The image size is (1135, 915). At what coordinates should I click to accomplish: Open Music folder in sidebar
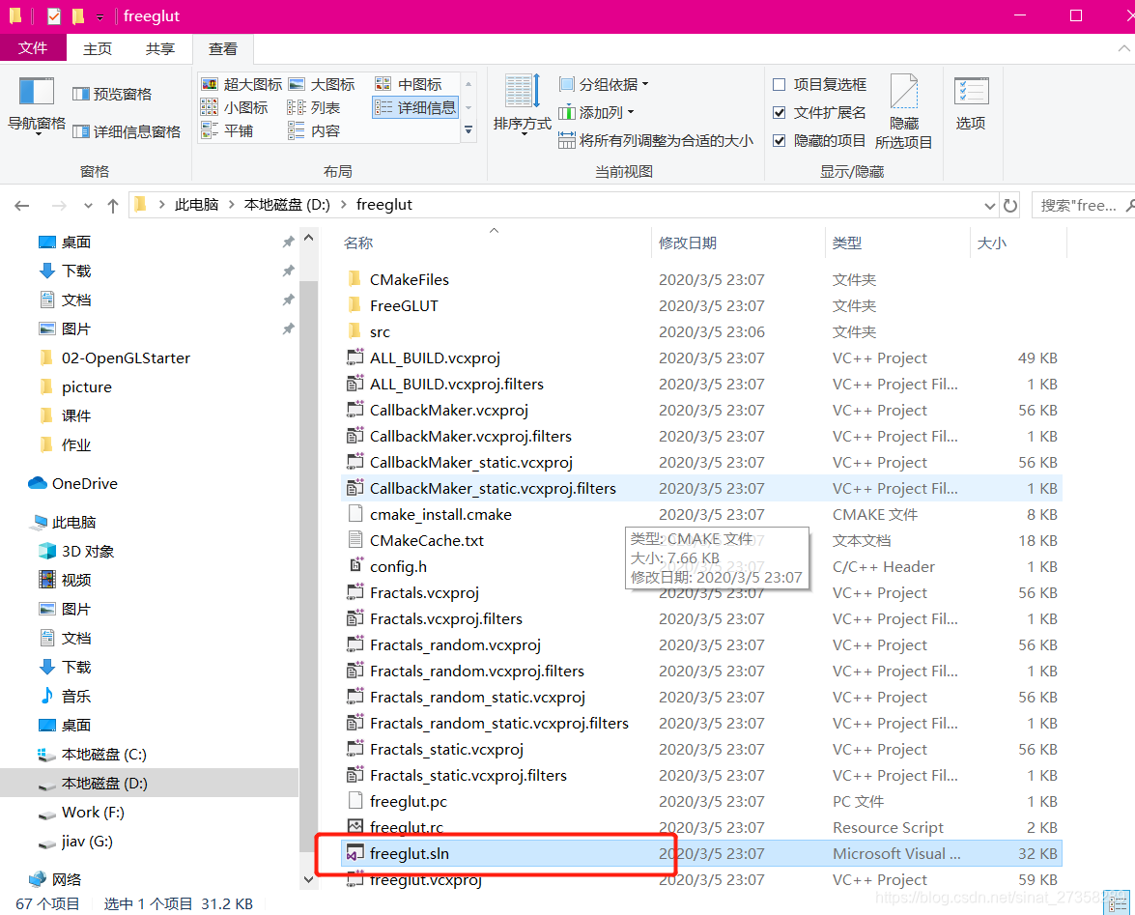65,696
